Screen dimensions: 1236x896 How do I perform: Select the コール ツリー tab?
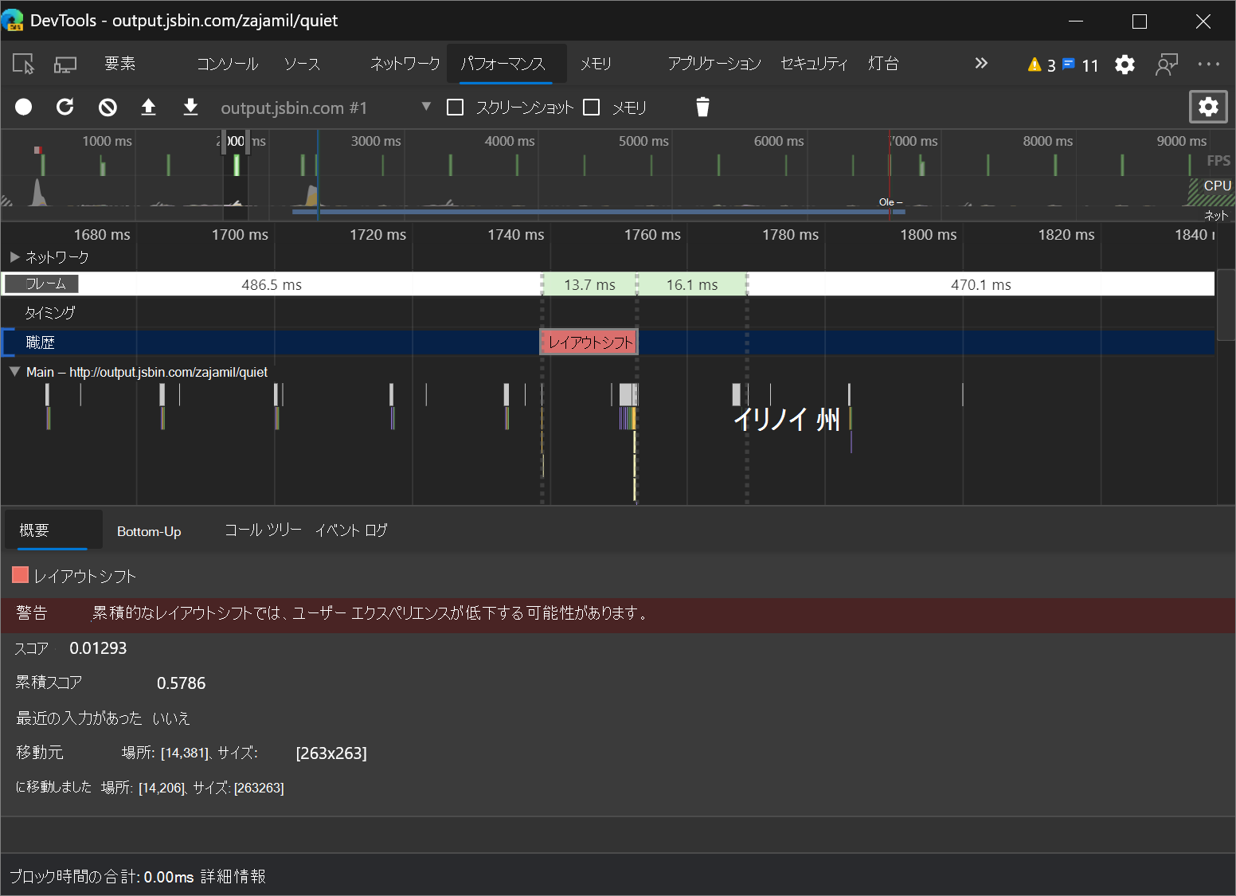(x=263, y=530)
